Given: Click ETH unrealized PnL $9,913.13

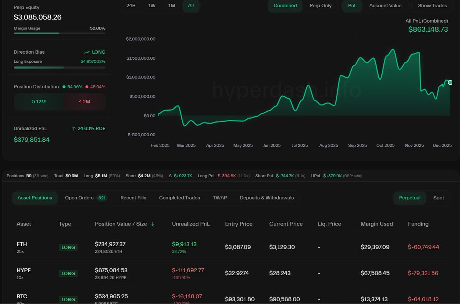Looking at the screenshot, I should coord(184,244).
